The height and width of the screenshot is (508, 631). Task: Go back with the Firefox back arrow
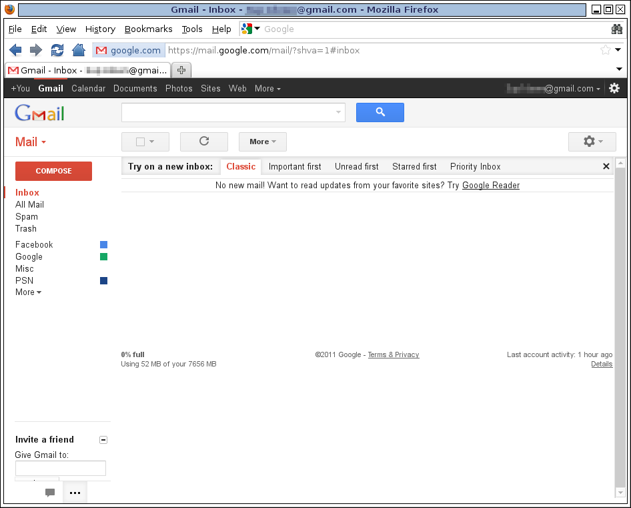(15, 50)
